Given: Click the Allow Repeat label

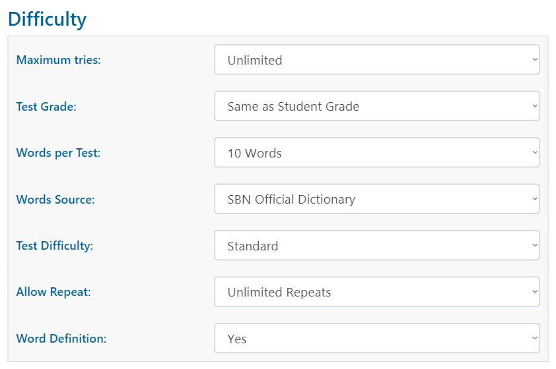Looking at the screenshot, I should 53,292.
